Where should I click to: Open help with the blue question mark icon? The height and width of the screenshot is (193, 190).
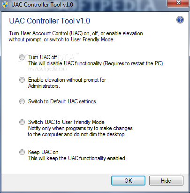(x=180, y=20)
